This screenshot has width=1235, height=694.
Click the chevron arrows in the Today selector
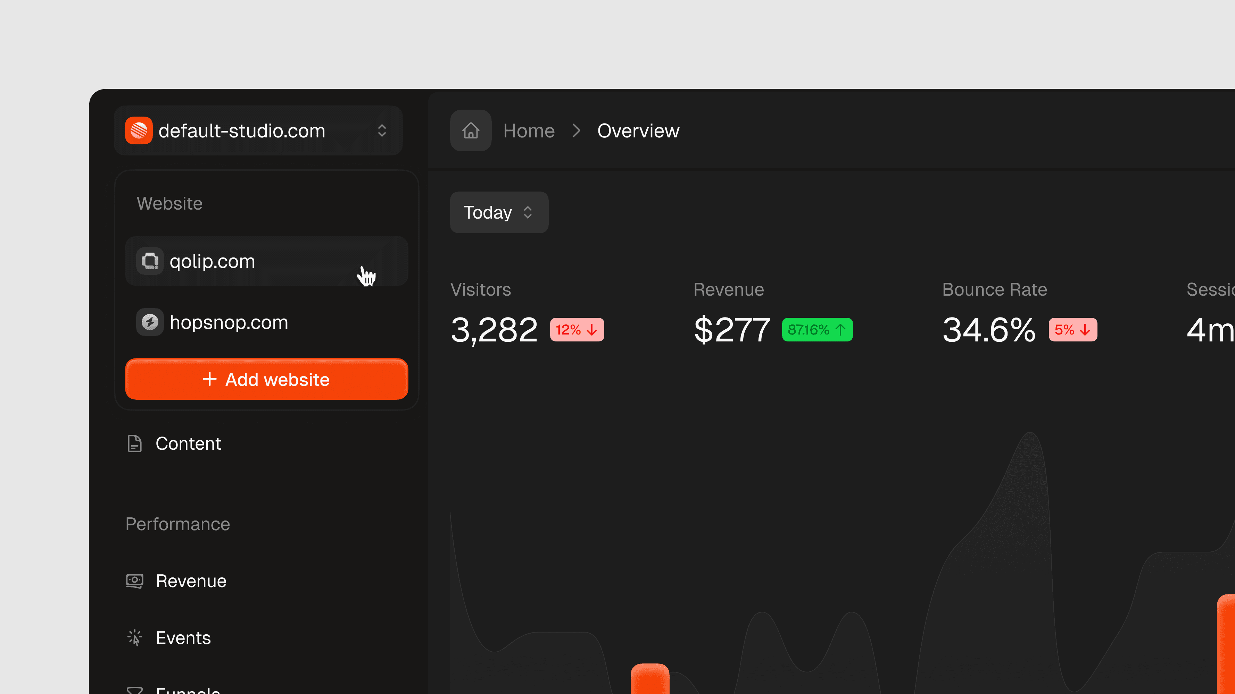point(528,212)
